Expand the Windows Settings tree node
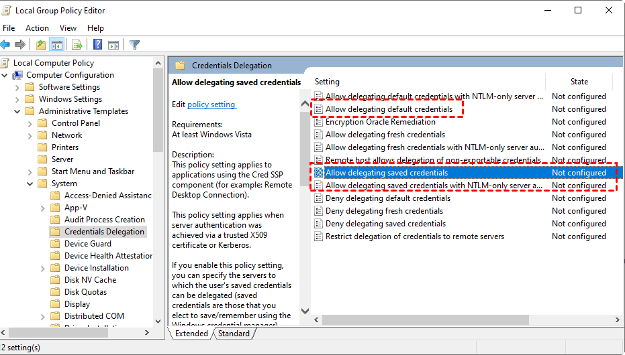The width and height of the screenshot is (625, 355). pos(18,99)
